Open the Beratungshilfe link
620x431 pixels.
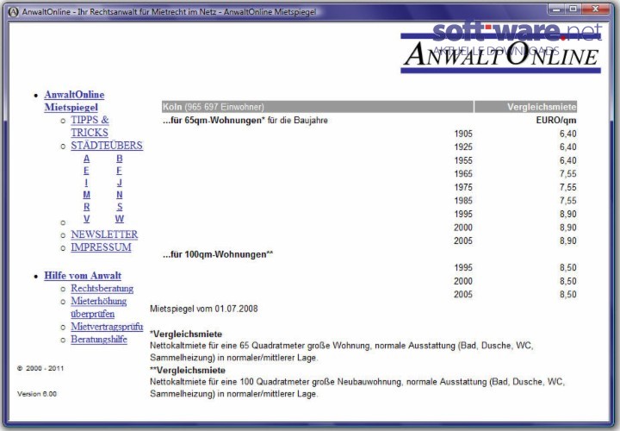(x=99, y=339)
